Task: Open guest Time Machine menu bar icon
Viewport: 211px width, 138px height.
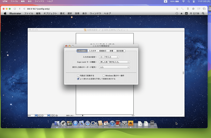Action: pyautogui.click(x=177, y=13)
